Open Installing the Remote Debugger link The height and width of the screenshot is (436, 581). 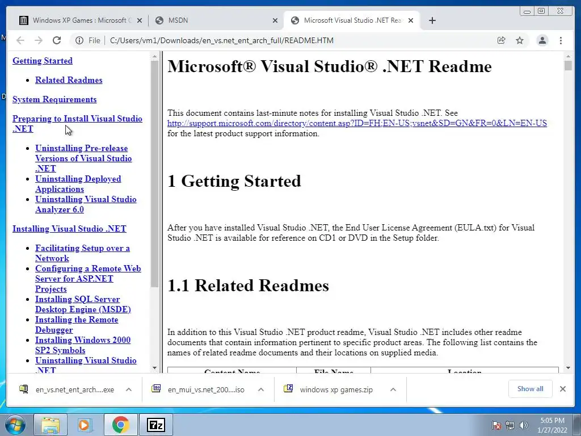coord(77,325)
